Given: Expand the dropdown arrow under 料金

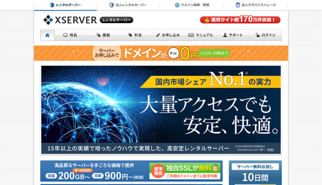Looking at the screenshot, I should point(135,39).
